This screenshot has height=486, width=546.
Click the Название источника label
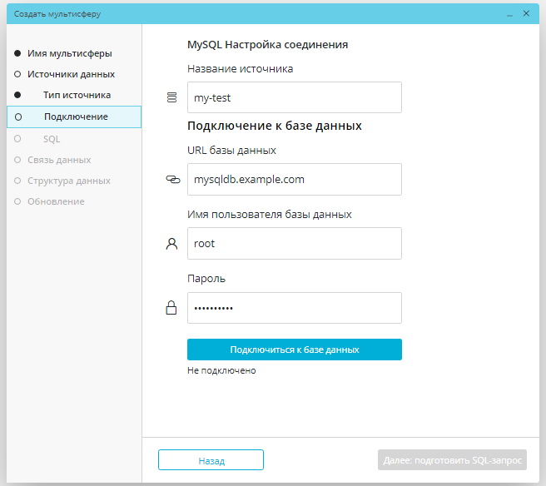(x=241, y=69)
